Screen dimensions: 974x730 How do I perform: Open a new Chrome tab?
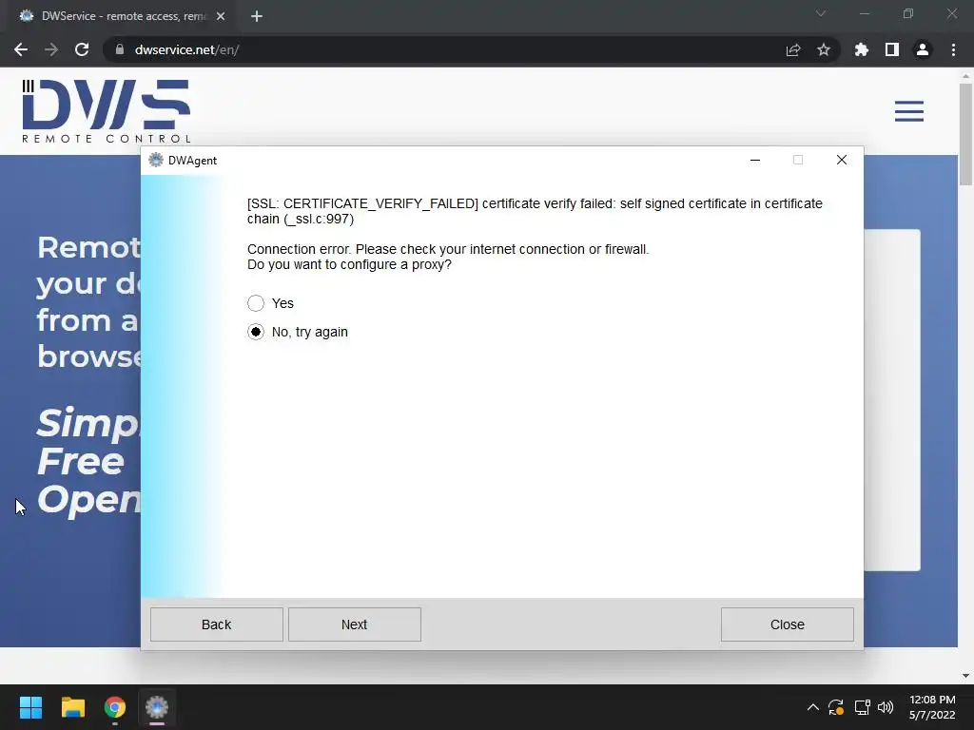257,16
